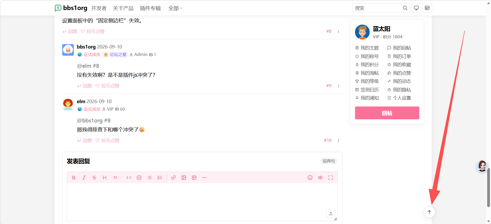Click the pink 回帖 button
Viewport: 491px width, 224px height.
click(387, 113)
